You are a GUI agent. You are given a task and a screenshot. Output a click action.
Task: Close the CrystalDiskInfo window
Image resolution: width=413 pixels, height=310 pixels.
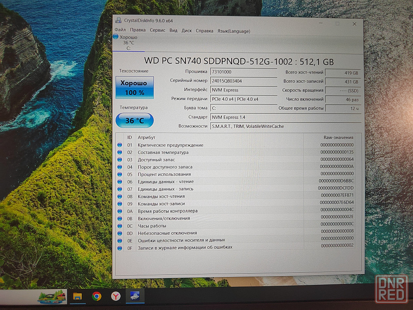tap(354, 24)
